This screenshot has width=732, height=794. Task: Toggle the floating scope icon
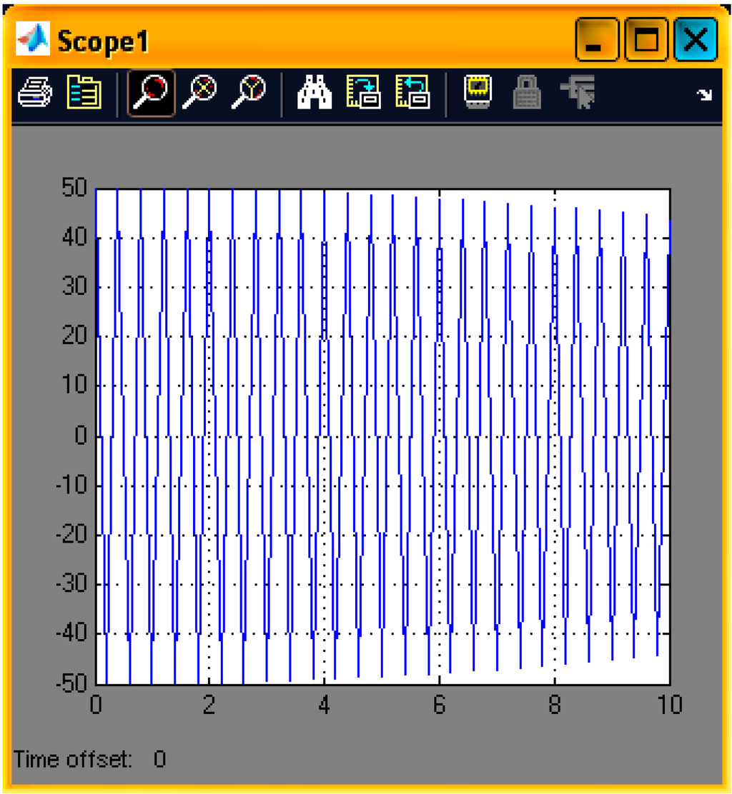click(x=477, y=93)
